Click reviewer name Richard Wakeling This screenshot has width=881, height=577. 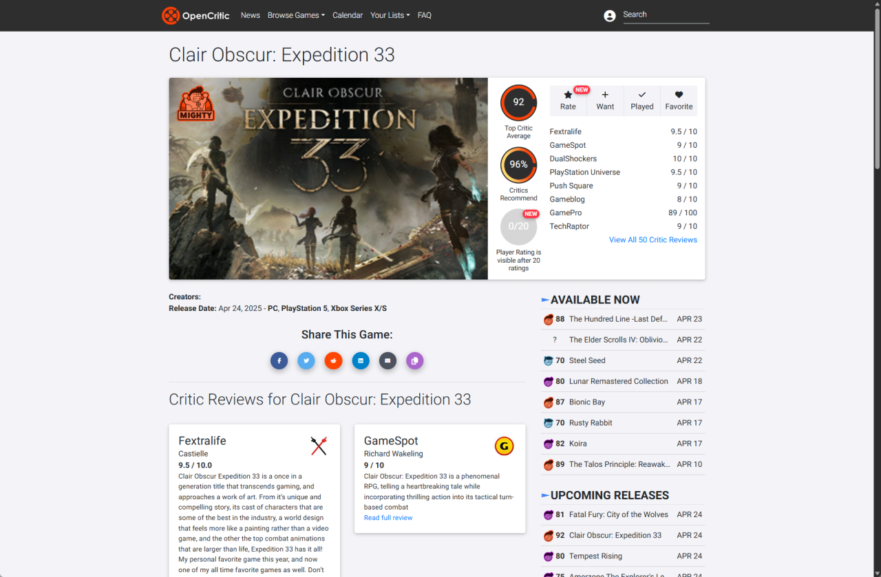pyautogui.click(x=394, y=454)
